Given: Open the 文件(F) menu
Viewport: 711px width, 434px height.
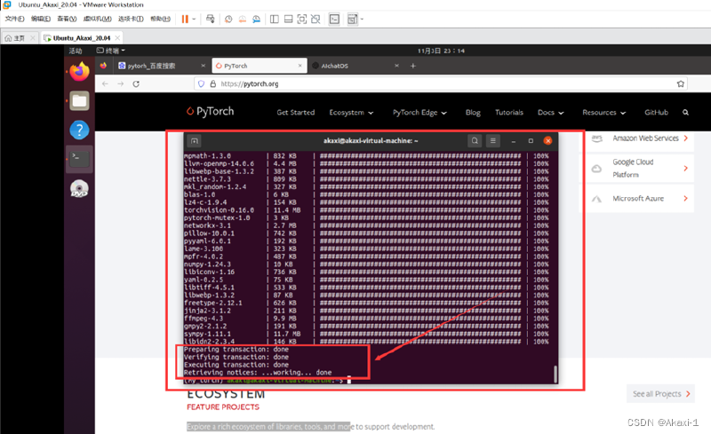Looking at the screenshot, I should pyautogui.click(x=14, y=19).
